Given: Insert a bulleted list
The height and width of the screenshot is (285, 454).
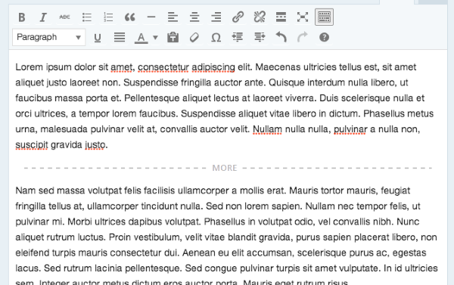Looking at the screenshot, I should (86, 17).
